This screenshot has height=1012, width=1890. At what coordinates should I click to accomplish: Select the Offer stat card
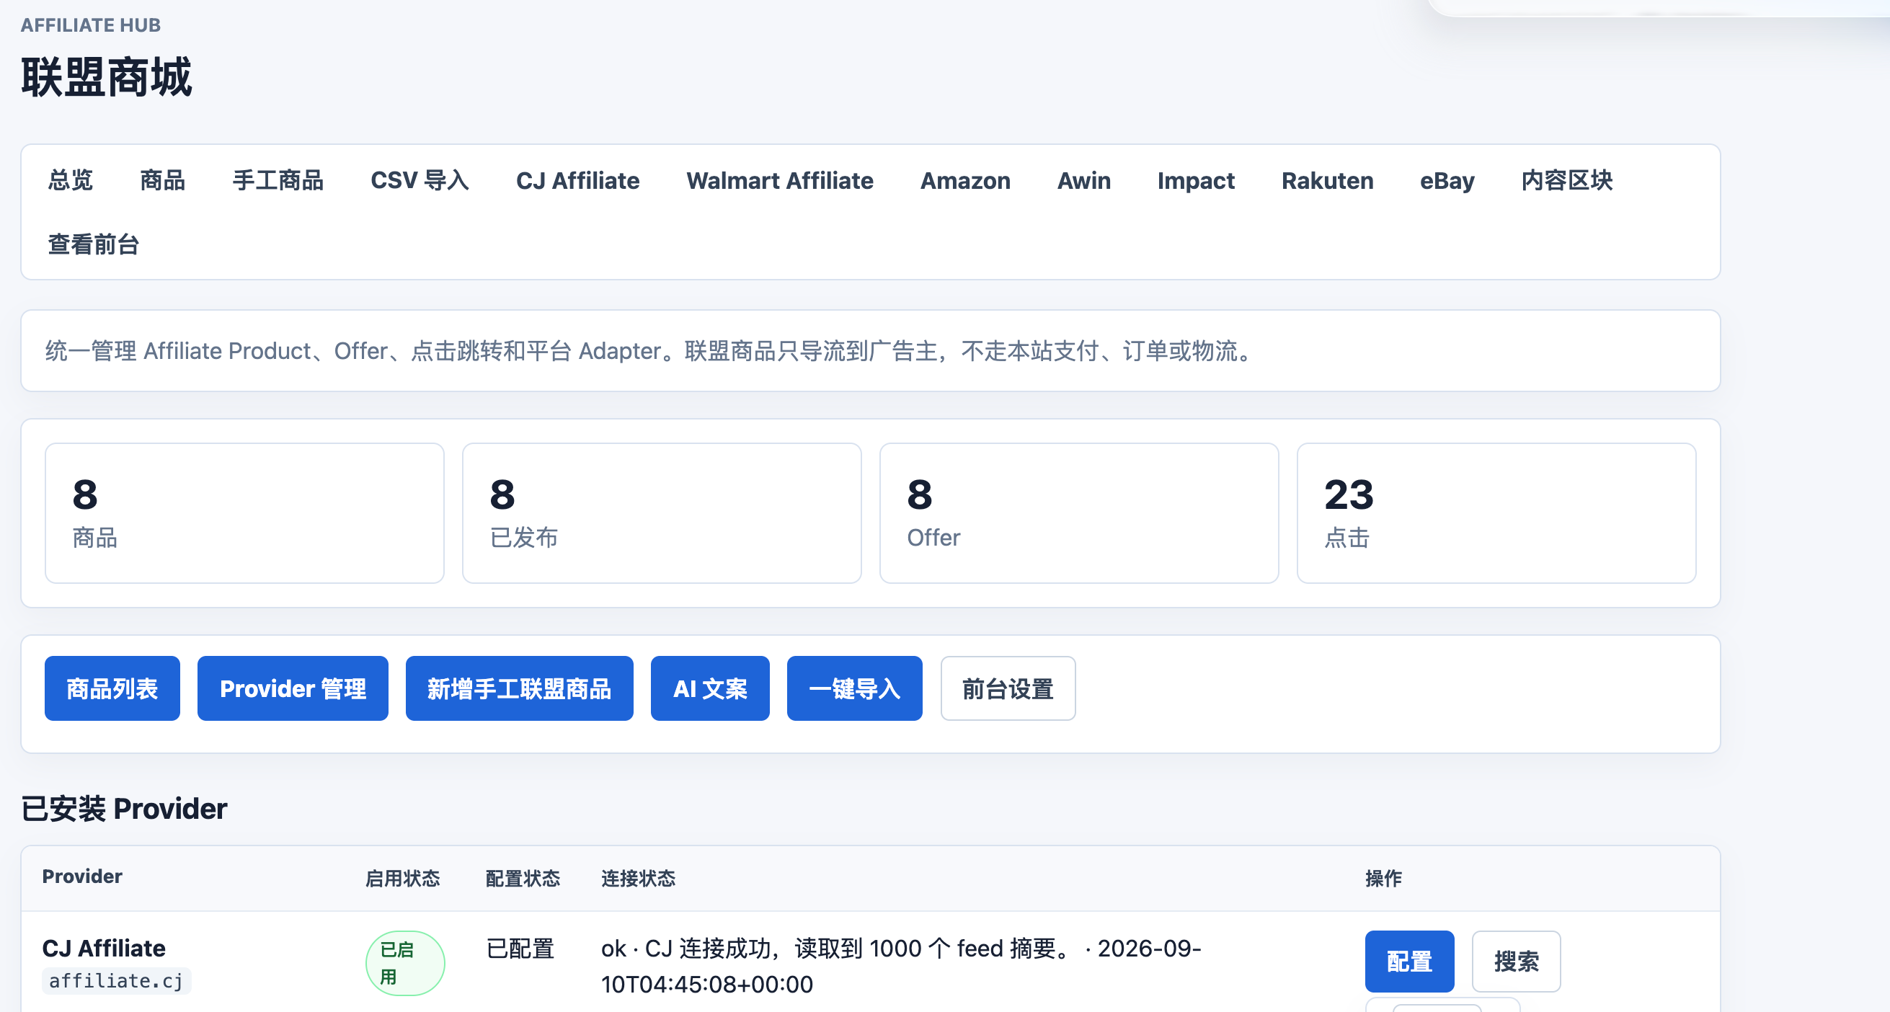(x=1079, y=513)
